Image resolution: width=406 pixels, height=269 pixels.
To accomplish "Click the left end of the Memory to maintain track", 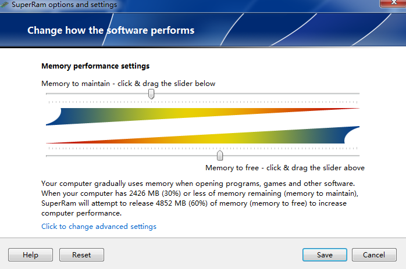I will click(x=48, y=94).
